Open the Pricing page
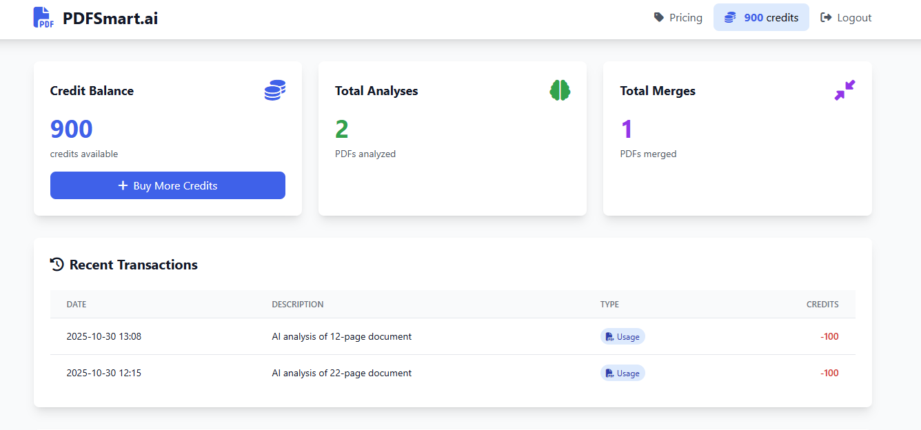The image size is (921, 430). pyautogui.click(x=678, y=17)
